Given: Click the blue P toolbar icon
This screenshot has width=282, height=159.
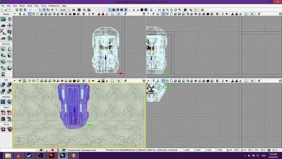Looking at the screenshot, I should (126, 10).
